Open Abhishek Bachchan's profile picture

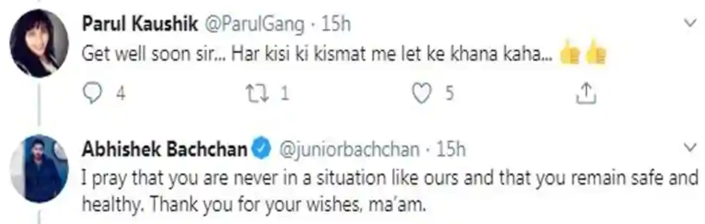pos(38,169)
